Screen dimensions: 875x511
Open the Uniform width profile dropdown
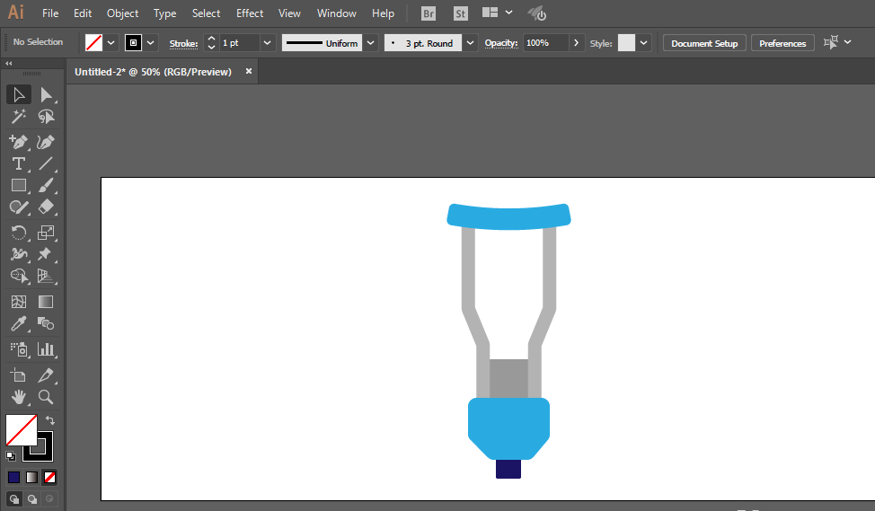tap(371, 43)
